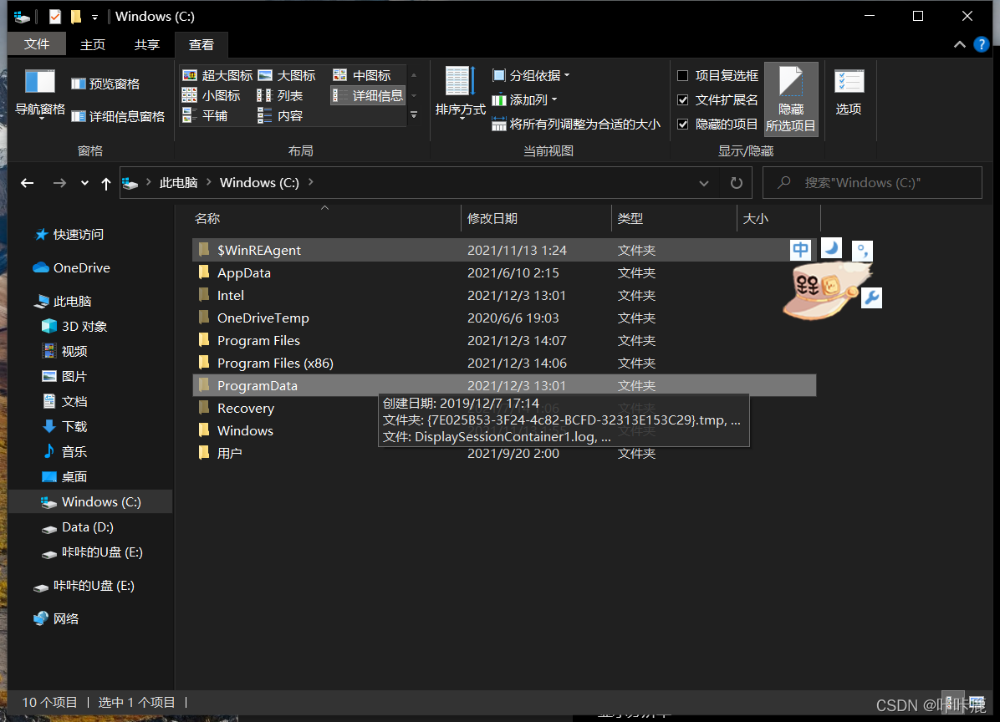This screenshot has width=1000, height=722.
Task: Refresh the current folder
Action: (x=736, y=183)
